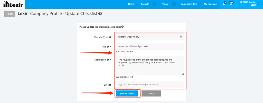Image resolution: width=263 pixels, height=103 pixels.
Task: Expand the Projects menu dropdown arrow
Action: tap(154, 4)
